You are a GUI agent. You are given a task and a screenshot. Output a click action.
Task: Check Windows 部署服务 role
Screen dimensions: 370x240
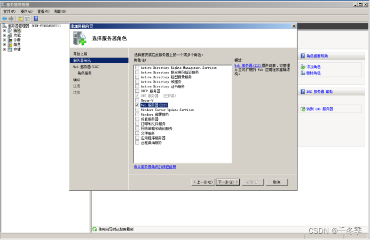137,114
